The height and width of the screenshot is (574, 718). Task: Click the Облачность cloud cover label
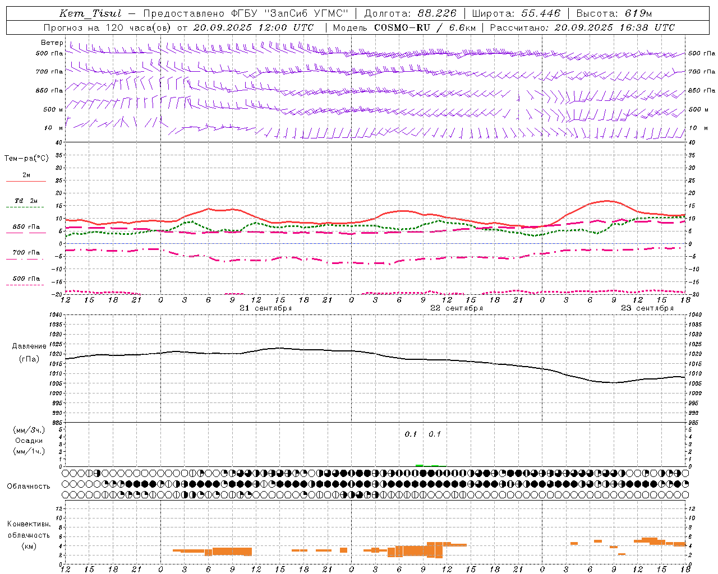click(29, 487)
